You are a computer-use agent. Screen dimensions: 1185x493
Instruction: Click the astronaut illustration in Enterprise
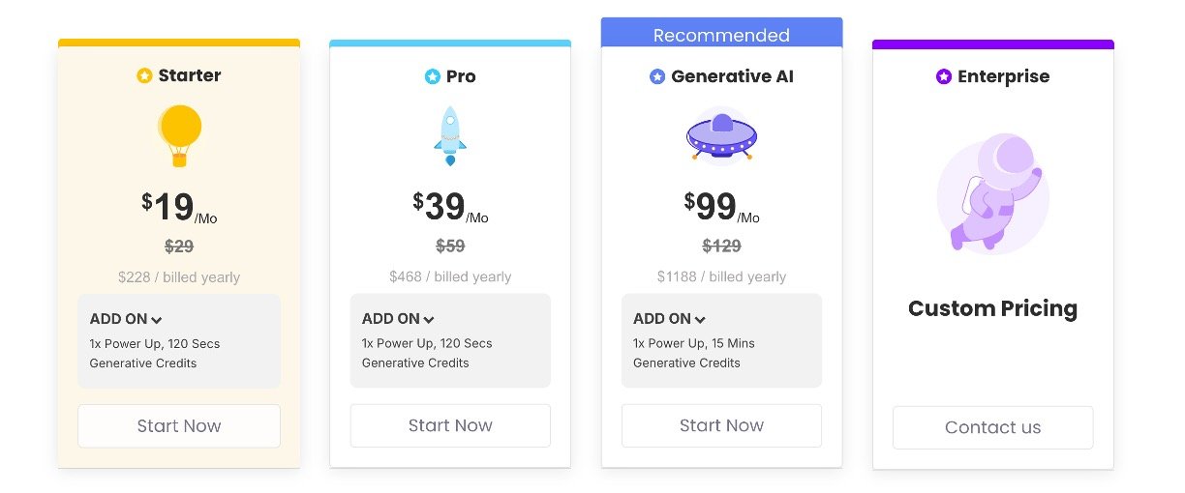coord(992,194)
